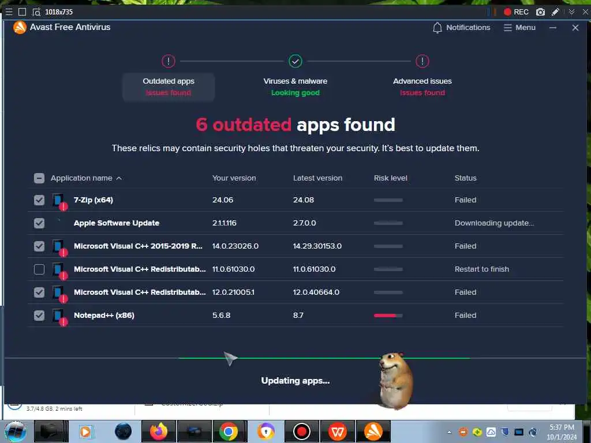Sort by Application name arrow
The height and width of the screenshot is (443, 591).
click(x=119, y=178)
